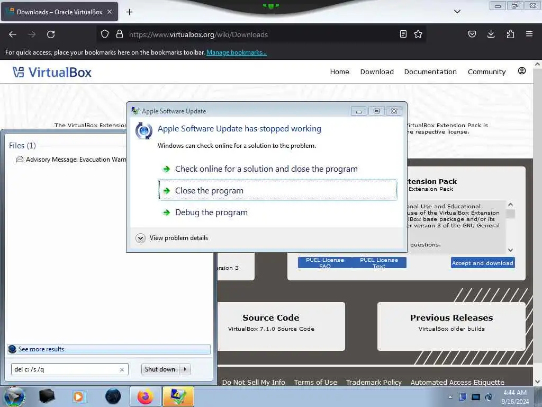The image size is (542, 407).
Task: Open the Firefox hamburger menu
Action: click(x=529, y=34)
